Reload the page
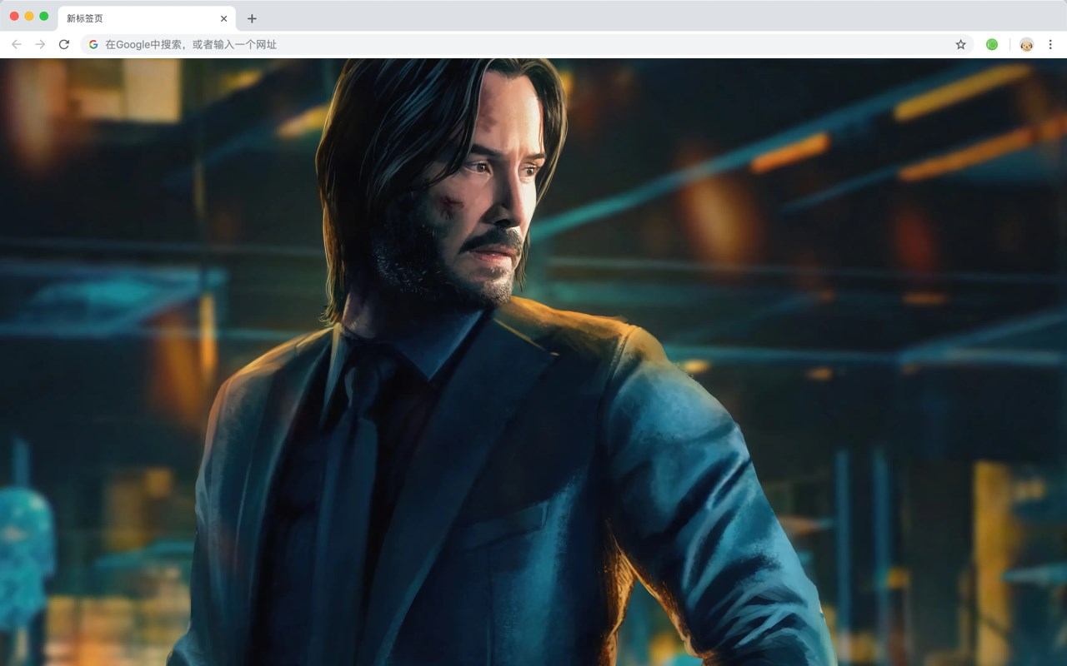 coord(64,44)
